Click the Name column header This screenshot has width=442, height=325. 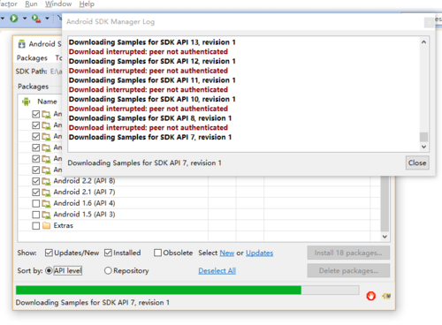coord(47,102)
